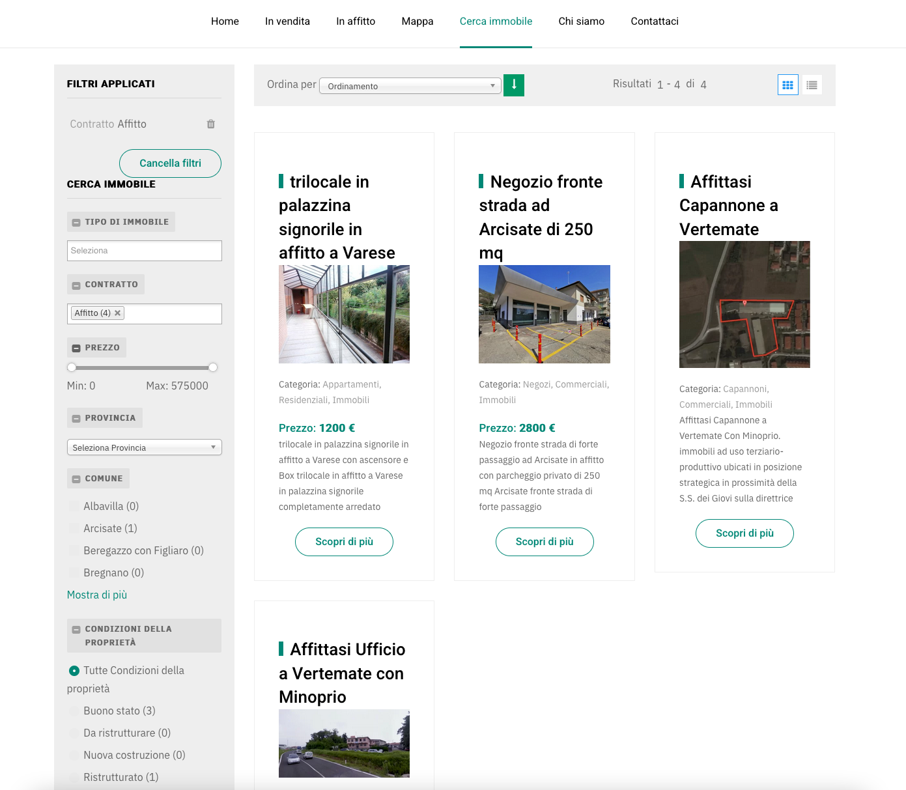Collapse the Prezzo filter section
The height and width of the screenshot is (790, 906).
[x=76, y=348]
